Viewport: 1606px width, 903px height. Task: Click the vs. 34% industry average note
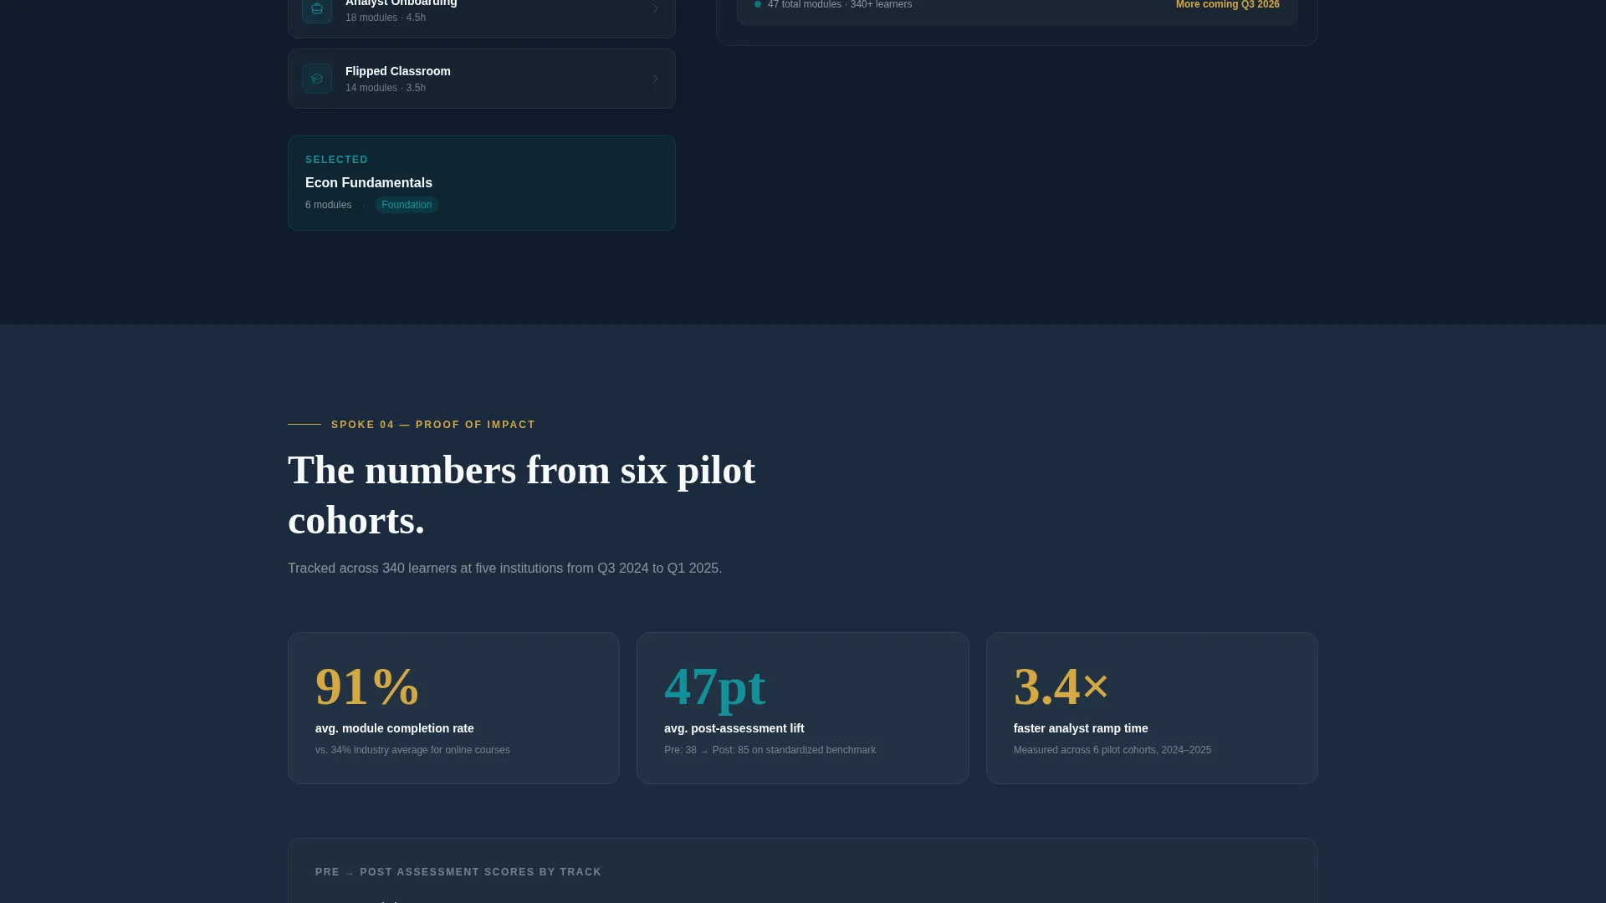click(x=412, y=750)
